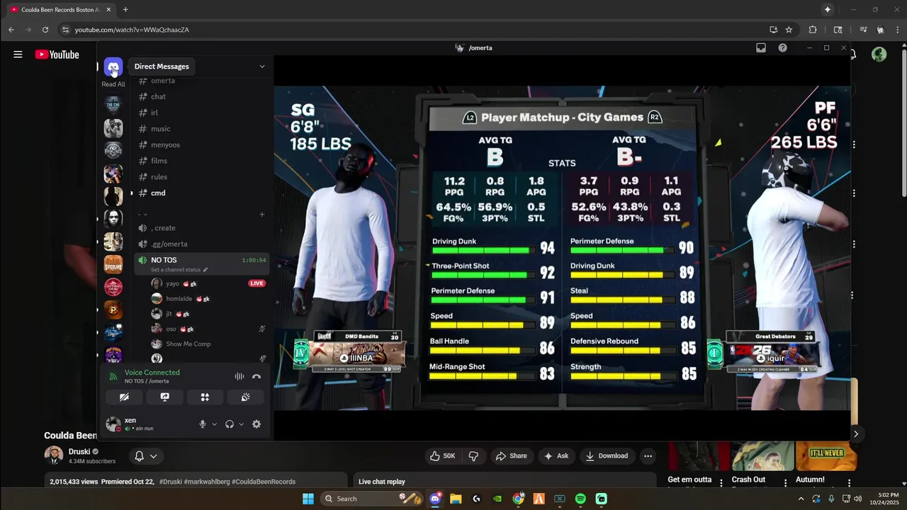Viewport: 907px width, 510px height.
Task: Go to YouTube home logo
Action: pyautogui.click(x=57, y=55)
